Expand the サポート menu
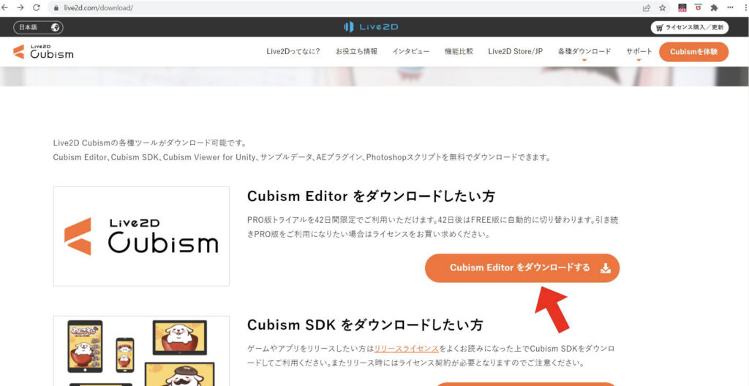The image size is (749, 386). click(x=639, y=52)
